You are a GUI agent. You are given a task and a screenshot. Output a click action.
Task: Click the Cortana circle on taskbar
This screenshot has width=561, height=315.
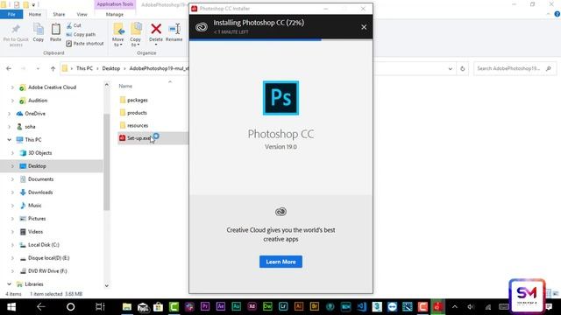(x=70, y=307)
